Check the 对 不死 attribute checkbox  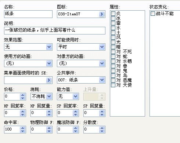[x=113, y=52]
